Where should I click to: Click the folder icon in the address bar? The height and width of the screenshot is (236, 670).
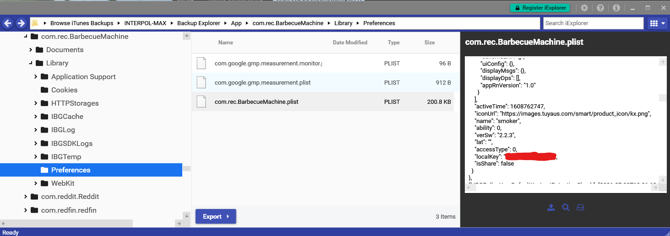point(35,23)
